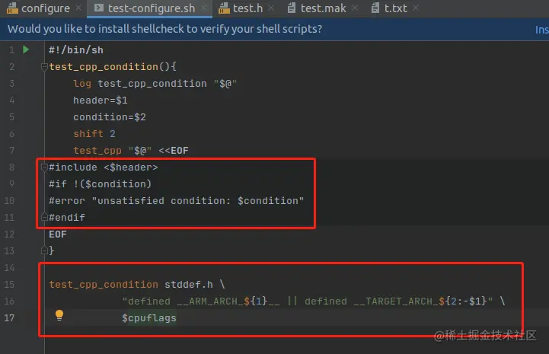Run the script with green gutter arrow
Viewport: 549px width, 354px height.
point(26,49)
